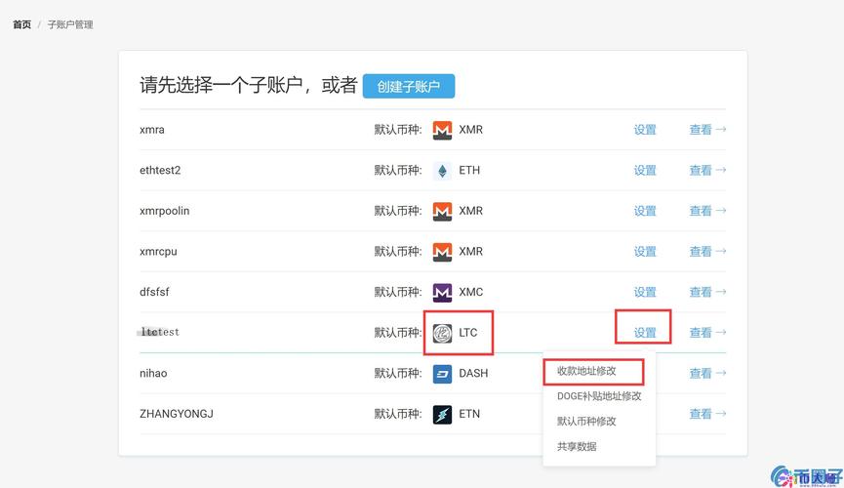844x488 pixels.
Task: Select the ethtest2 account name
Action: 160,171
